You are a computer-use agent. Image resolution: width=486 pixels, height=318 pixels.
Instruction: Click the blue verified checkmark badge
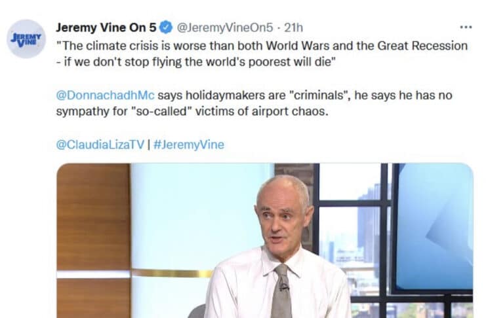pos(166,27)
